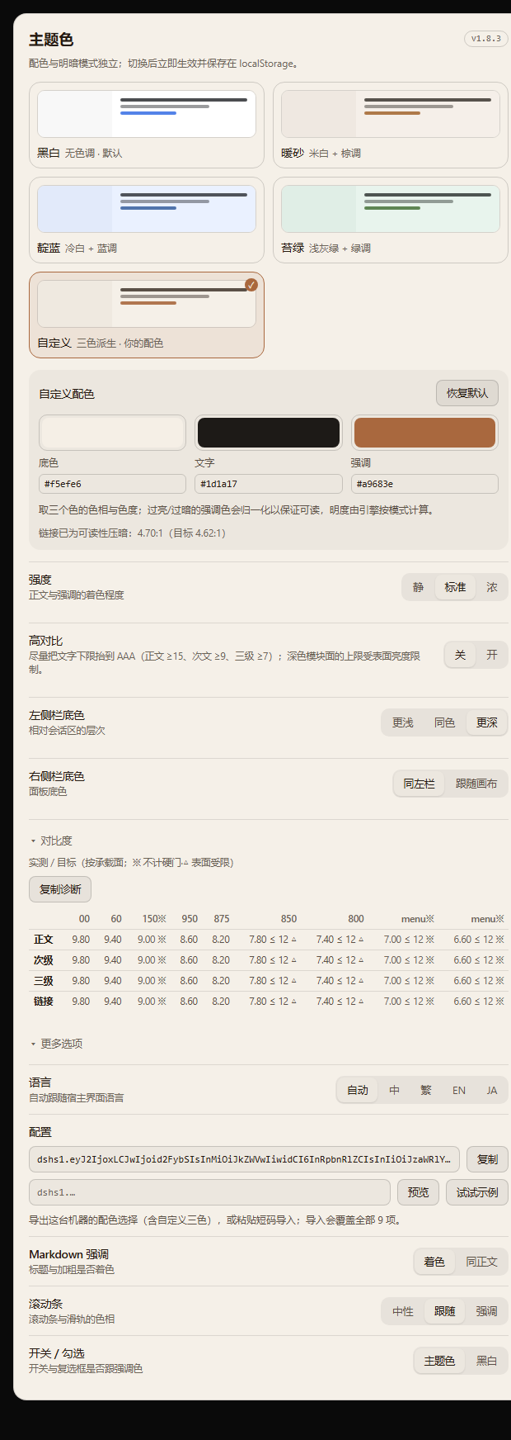Viewport: 511px width, 1440px height.
Task: Click the 复制 config copy button
Action: click(488, 1159)
